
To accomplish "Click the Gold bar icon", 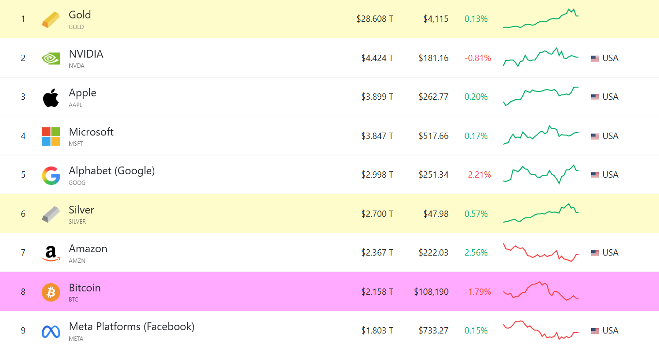I will coord(51,19).
